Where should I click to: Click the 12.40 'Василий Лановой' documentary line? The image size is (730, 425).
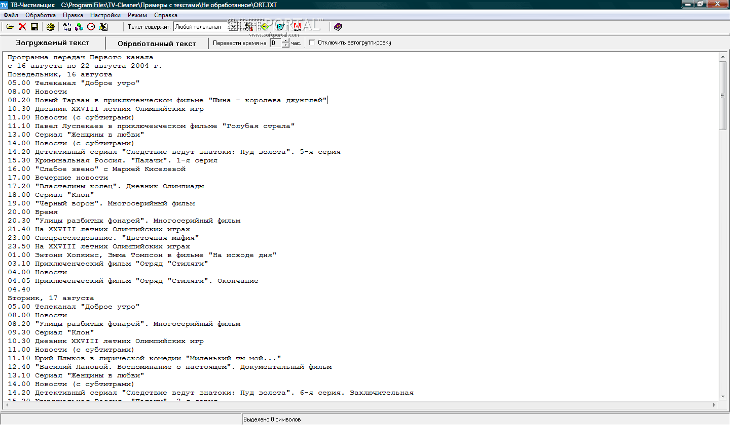pos(170,367)
